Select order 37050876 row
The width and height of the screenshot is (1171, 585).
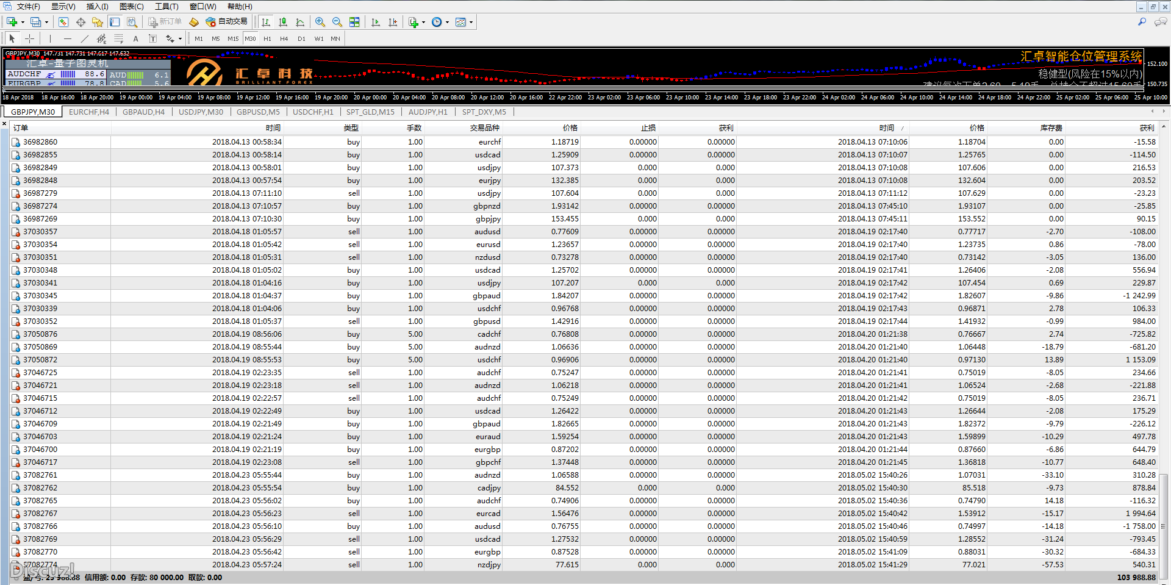point(584,334)
